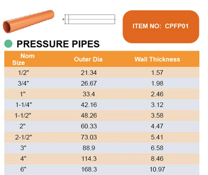Select the 2-1/2" size row label
Image resolution: width=208 pixels, height=175 pixels.
[x=24, y=137]
